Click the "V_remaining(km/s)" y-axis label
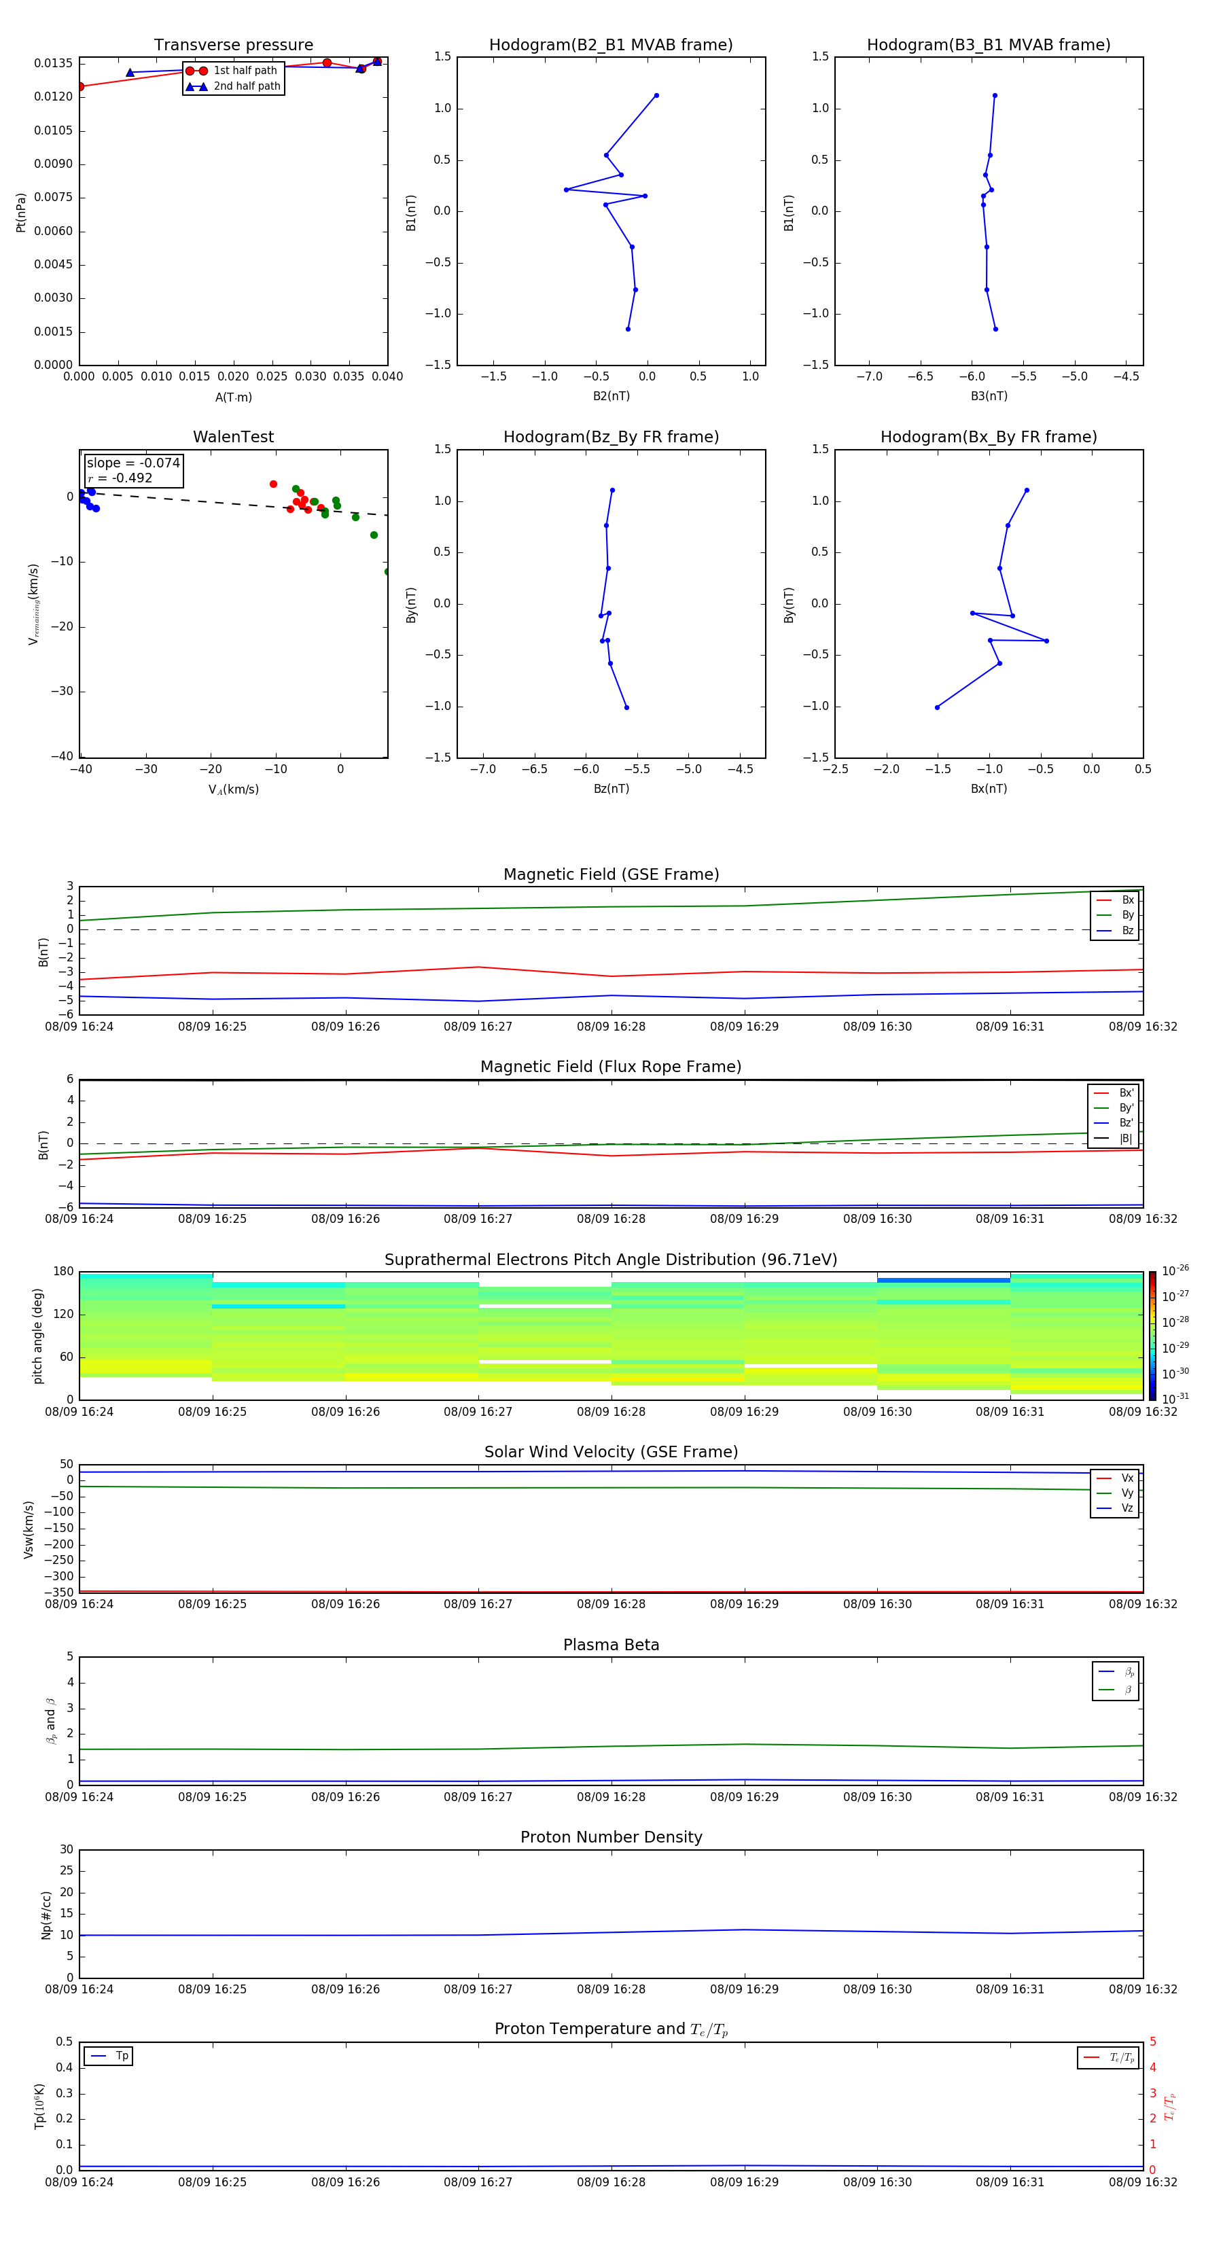This screenshot has height=2242, width=1223. [33, 604]
